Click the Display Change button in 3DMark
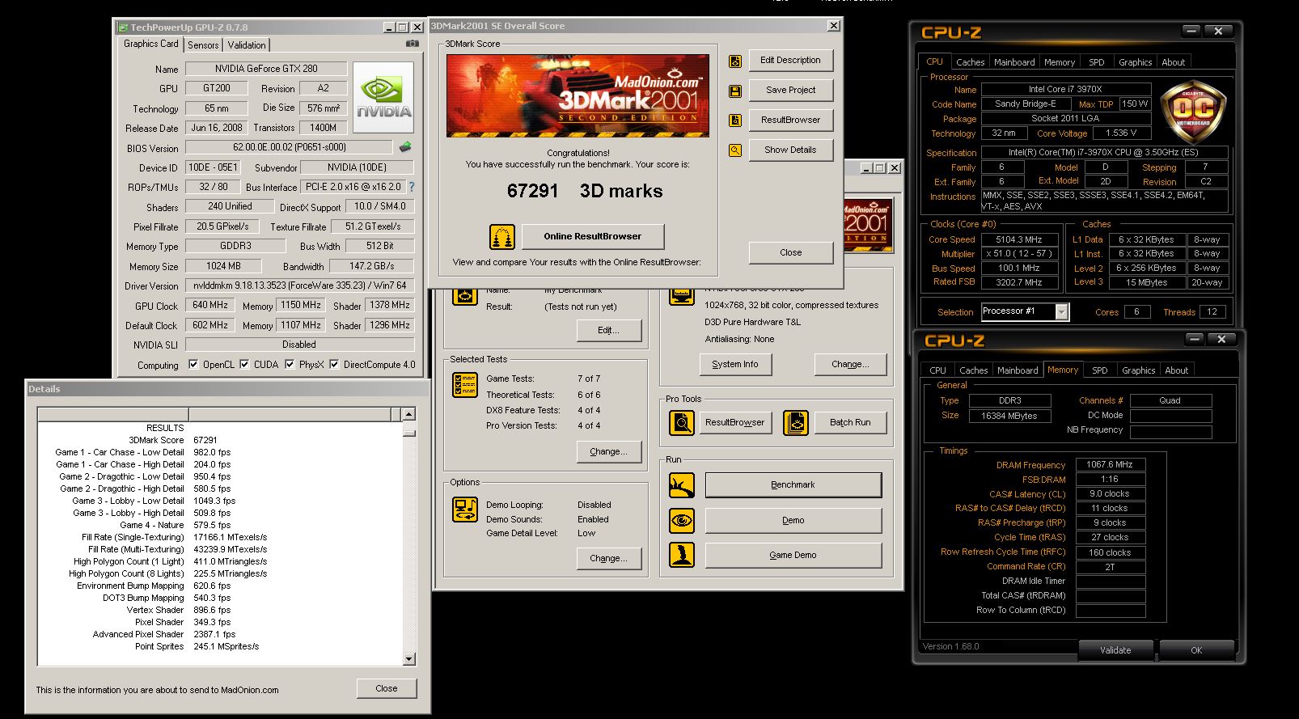1299x719 pixels. [850, 364]
